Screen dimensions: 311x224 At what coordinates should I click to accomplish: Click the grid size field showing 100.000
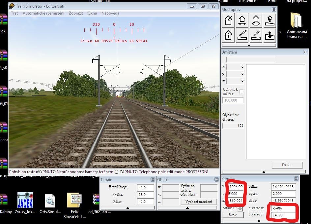pos(233,100)
